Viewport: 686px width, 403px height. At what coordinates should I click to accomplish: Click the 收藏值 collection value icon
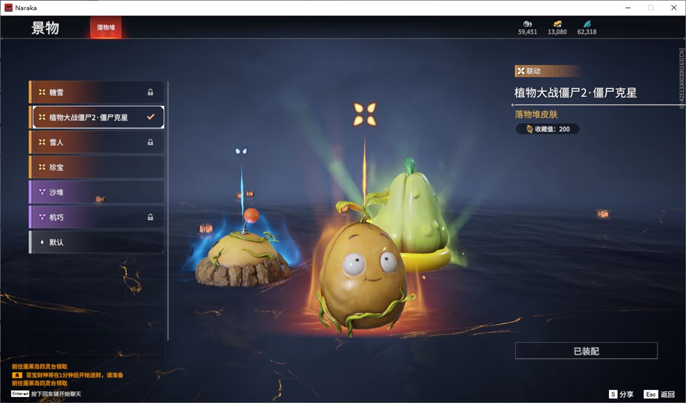529,129
